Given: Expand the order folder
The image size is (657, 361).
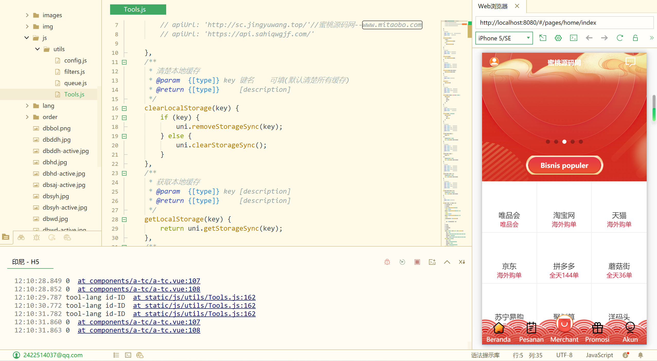Looking at the screenshot, I should click(x=27, y=117).
